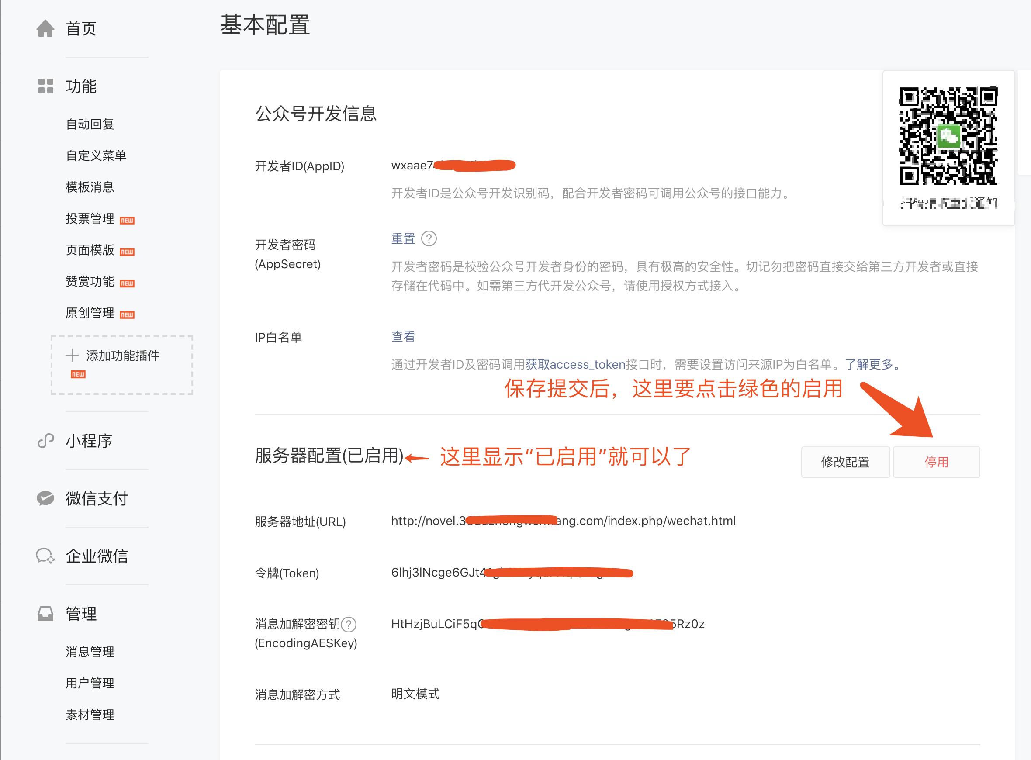Click 添加功能插件 to add a plugin

122,356
